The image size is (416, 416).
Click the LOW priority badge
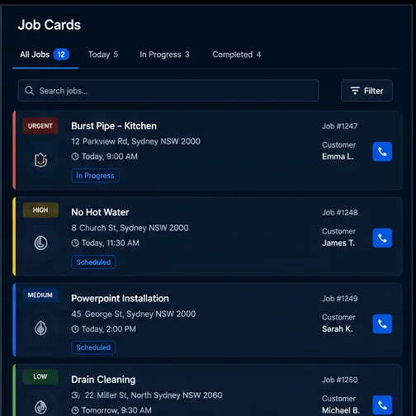coord(40,376)
